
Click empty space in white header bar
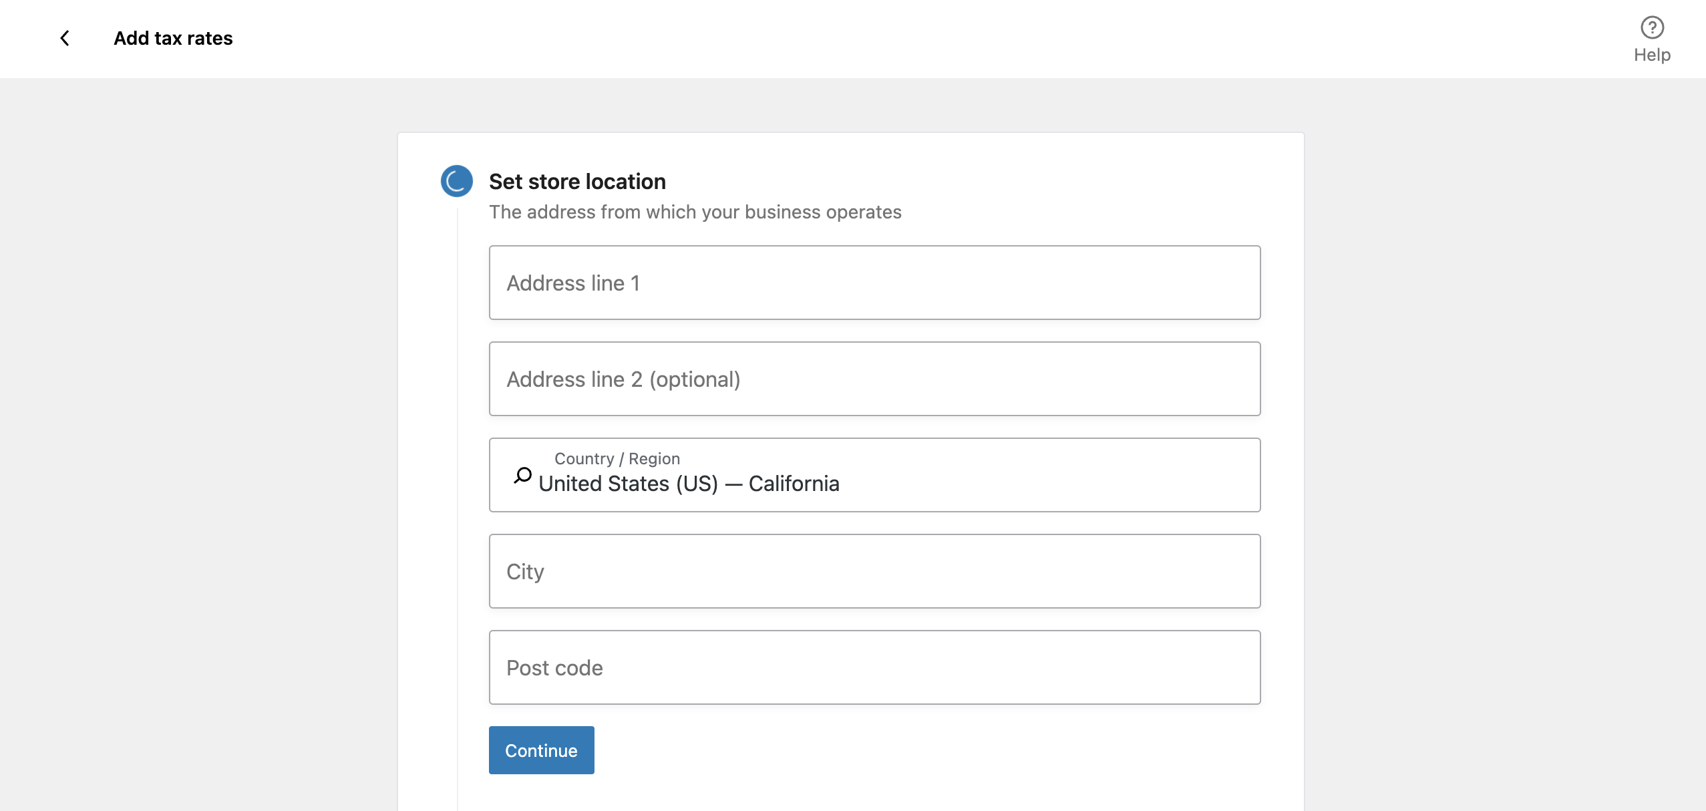(x=868, y=38)
